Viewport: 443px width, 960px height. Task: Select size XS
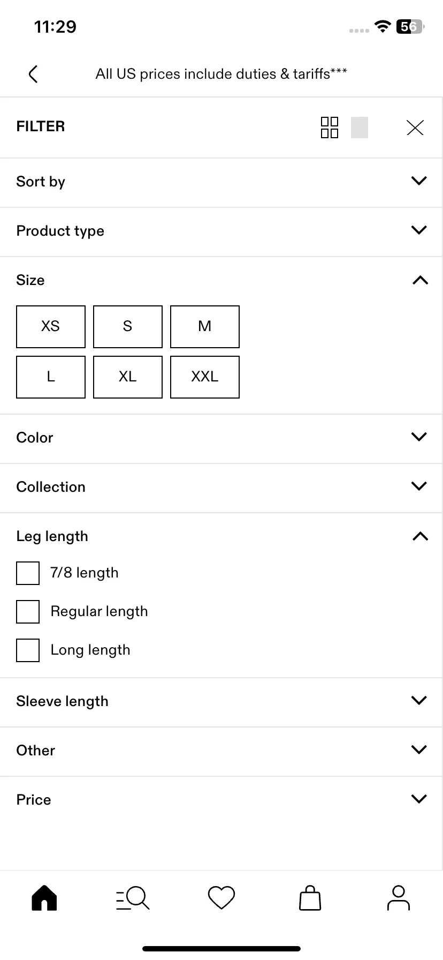click(x=51, y=327)
